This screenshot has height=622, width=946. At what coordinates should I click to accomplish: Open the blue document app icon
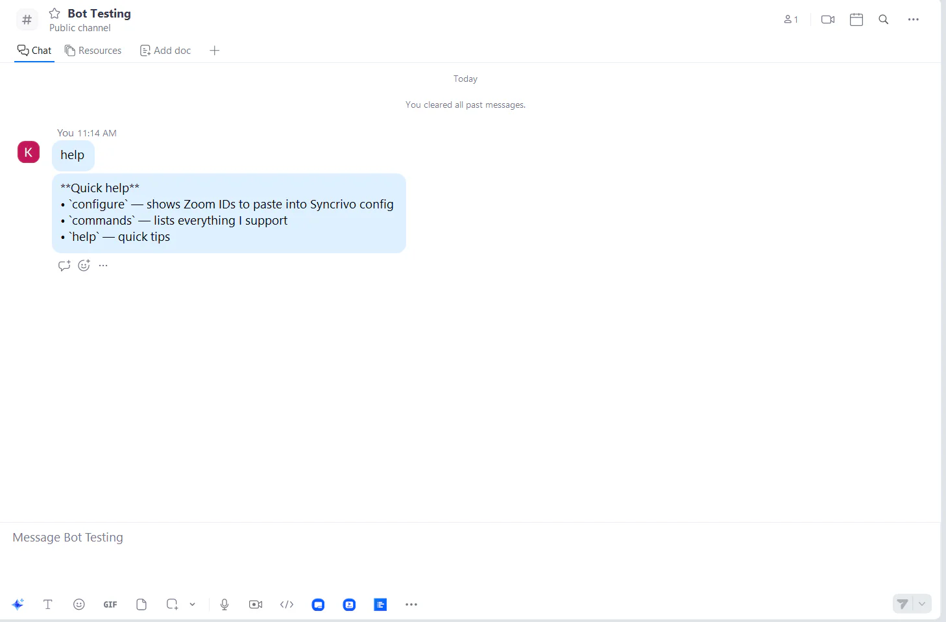point(380,604)
